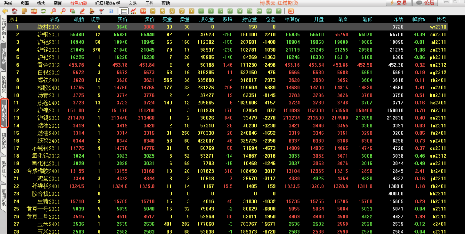Viewport: 465px width, 234px height.
Task: Click the red Home house icon
Action: [x=15, y=11]
